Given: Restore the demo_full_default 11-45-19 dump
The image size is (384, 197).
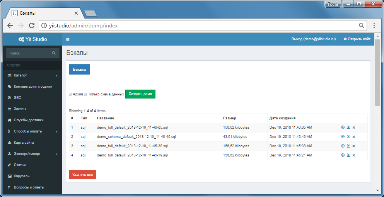Looking at the screenshot, I should click(348, 155).
